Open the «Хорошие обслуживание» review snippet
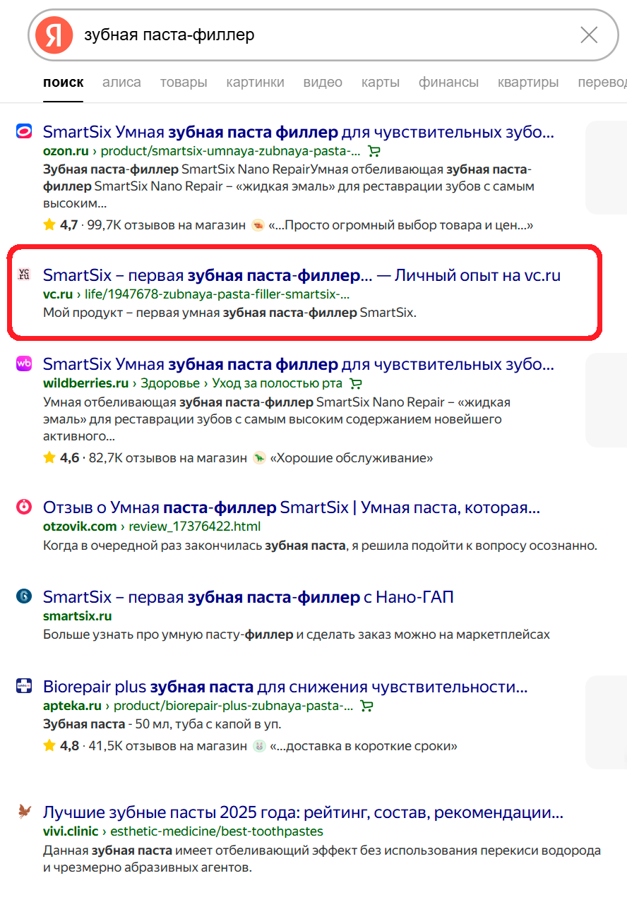The image size is (627, 902). click(x=352, y=458)
